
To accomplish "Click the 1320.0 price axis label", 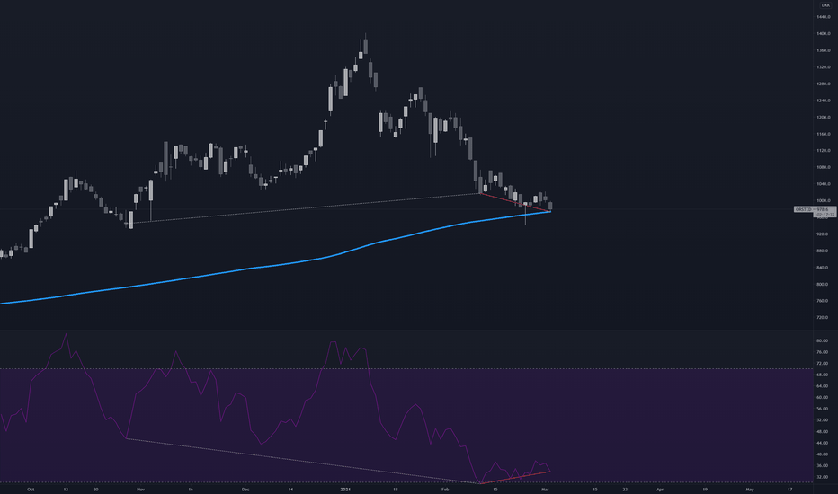I will (x=823, y=67).
